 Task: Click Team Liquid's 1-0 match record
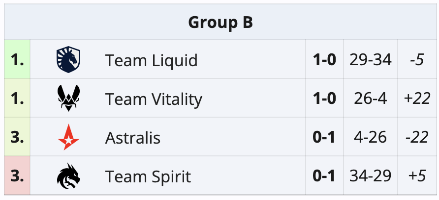tap(324, 60)
